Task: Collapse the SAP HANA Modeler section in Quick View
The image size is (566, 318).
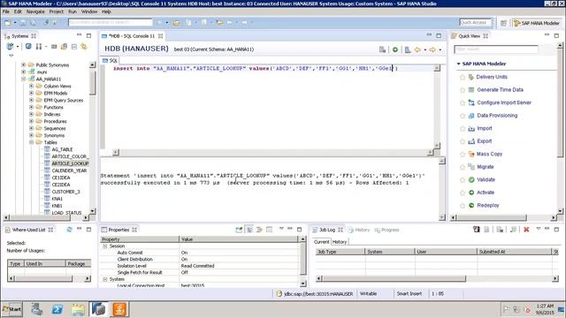Action: (x=458, y=64)
